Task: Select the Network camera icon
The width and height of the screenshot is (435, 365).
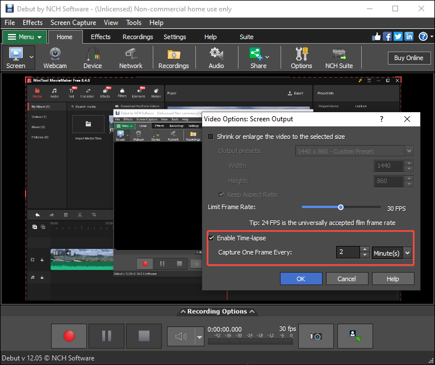Action: click(131, 58)
